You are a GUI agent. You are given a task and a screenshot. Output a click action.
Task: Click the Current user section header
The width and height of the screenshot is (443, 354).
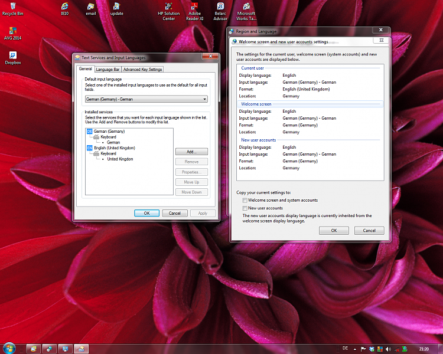[x=252, y=68]
